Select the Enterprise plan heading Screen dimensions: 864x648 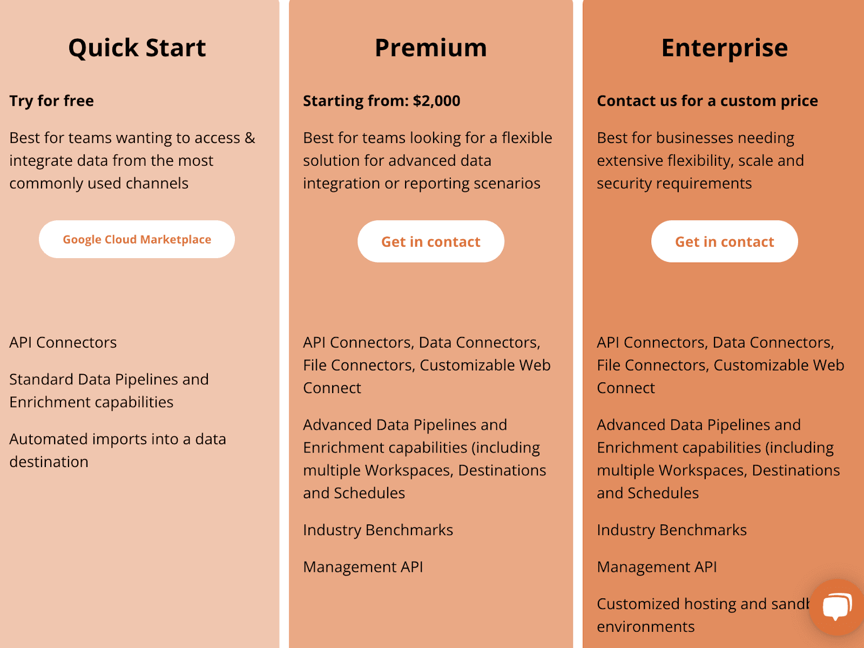pos(725,48)
